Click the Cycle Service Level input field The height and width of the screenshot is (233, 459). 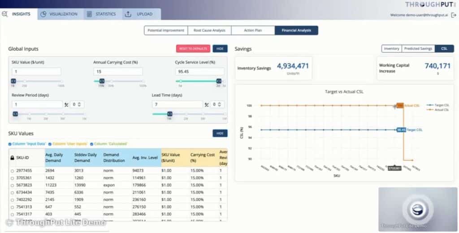pyautogui.click(x=199, y=71)
